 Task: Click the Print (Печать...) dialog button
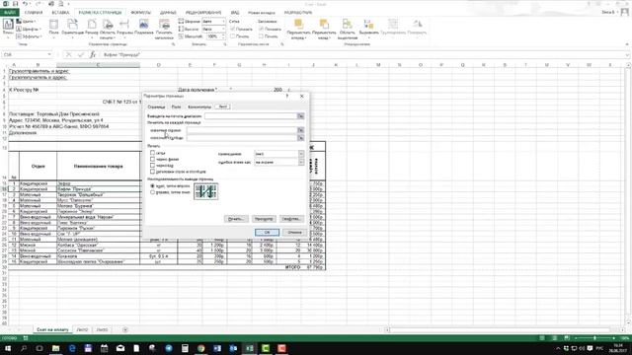[x=236, y=219]
